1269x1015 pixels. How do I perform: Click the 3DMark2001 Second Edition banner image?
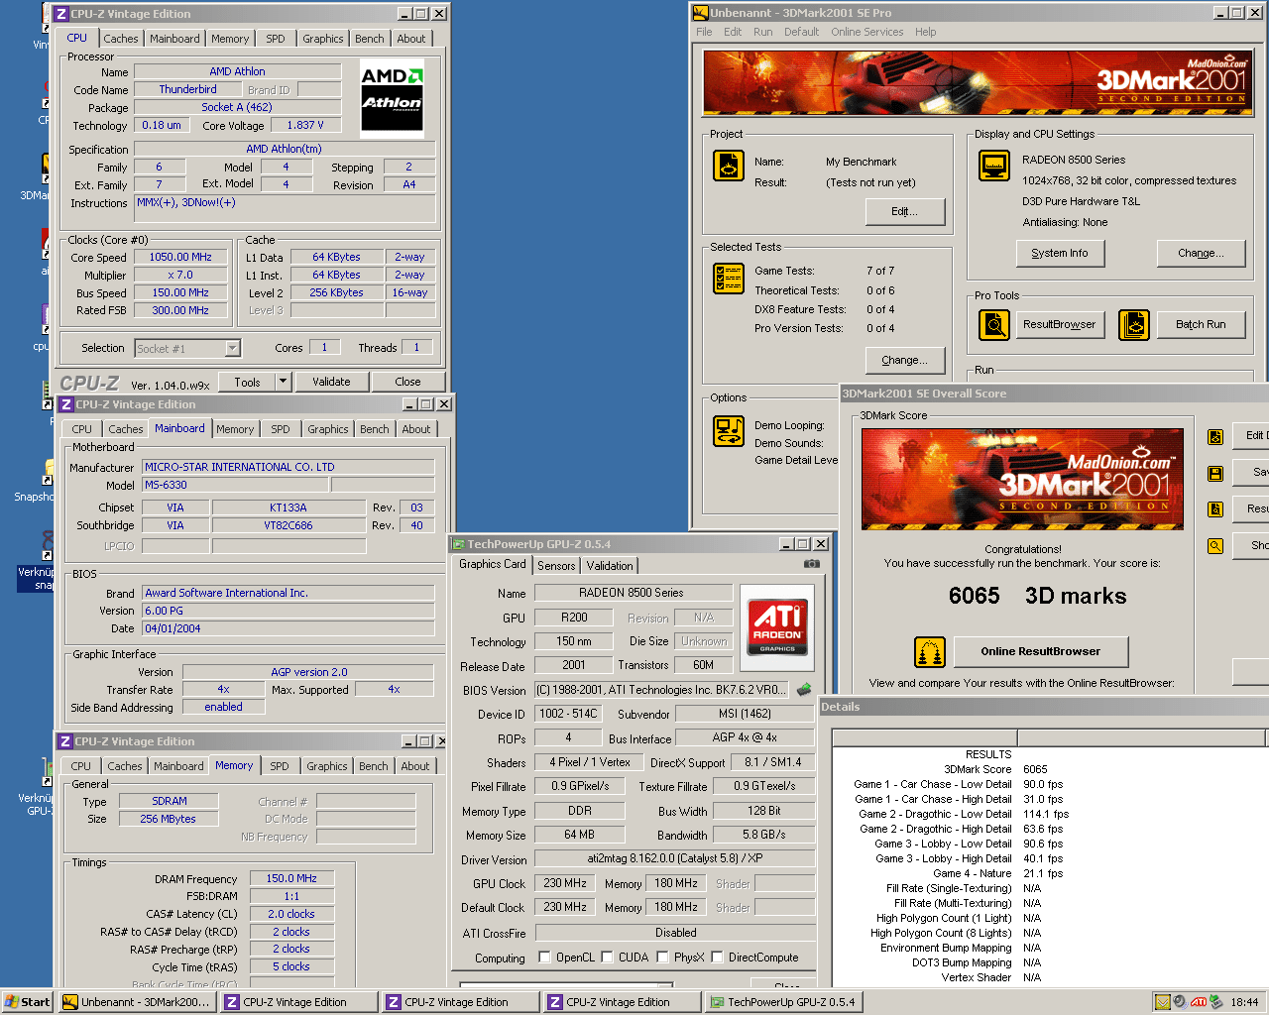click(977, 83)
